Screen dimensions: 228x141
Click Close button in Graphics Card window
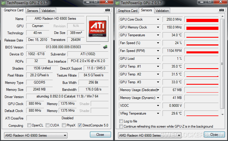100,135
